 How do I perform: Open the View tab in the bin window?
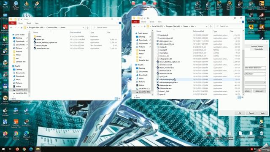[x=159, y=22]
